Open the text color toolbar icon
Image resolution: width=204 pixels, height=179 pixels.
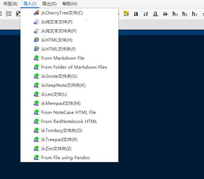click(x=126, y=13)
